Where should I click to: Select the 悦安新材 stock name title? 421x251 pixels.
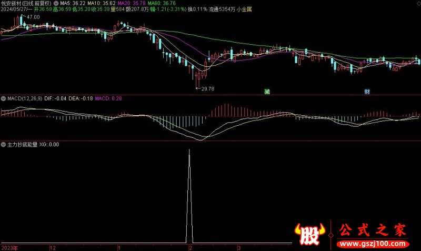click(11, 3)
